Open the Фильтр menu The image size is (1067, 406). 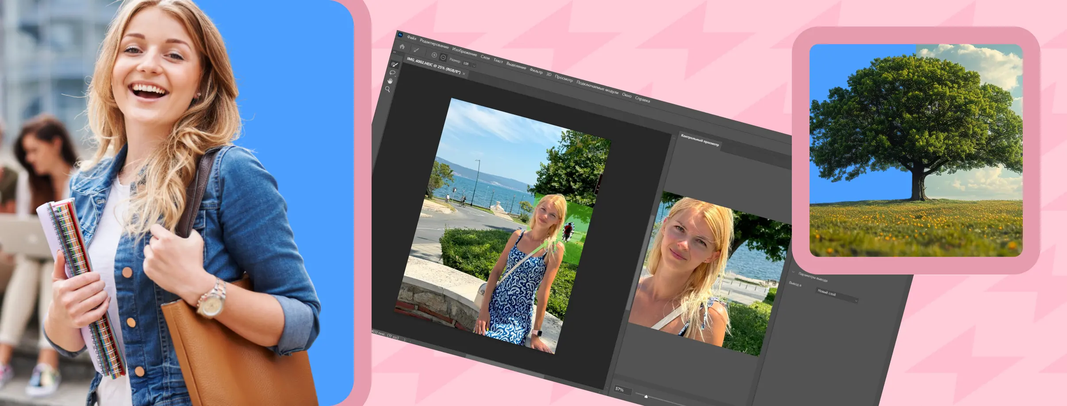[x=536, y=71]
